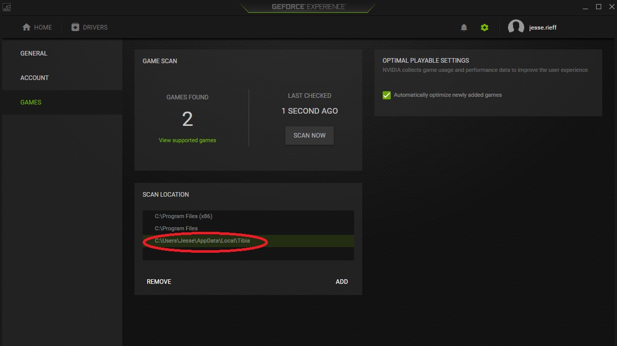This screenshot has height=346, width=617.
Task: Click Remove under Scan Location
Action: pos(159,282)
